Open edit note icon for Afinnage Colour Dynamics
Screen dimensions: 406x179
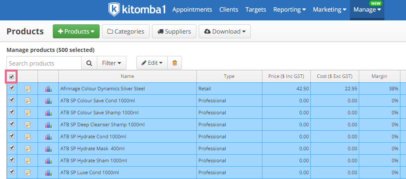click(28, 89)
